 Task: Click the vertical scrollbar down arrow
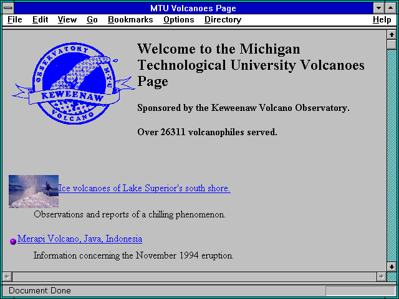[x=392, y=267]
